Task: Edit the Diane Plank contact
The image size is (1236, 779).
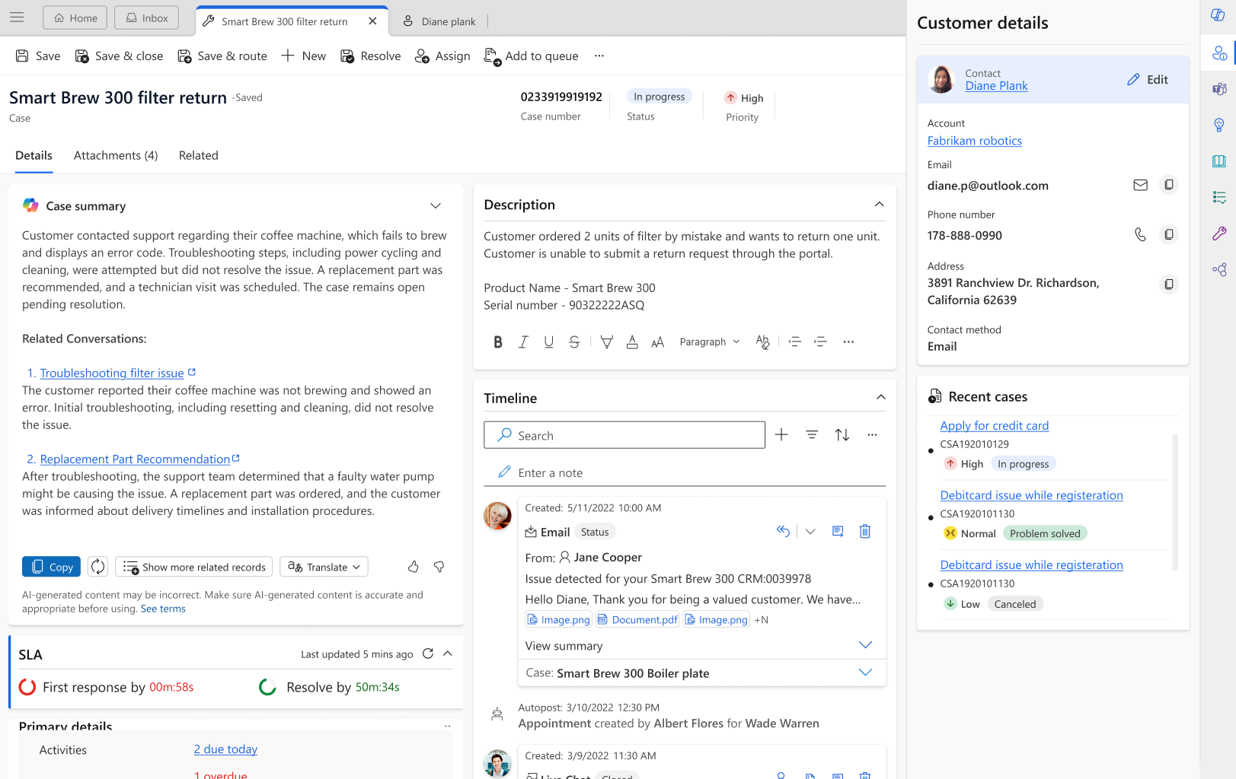Action: [x=1147, y=80]
